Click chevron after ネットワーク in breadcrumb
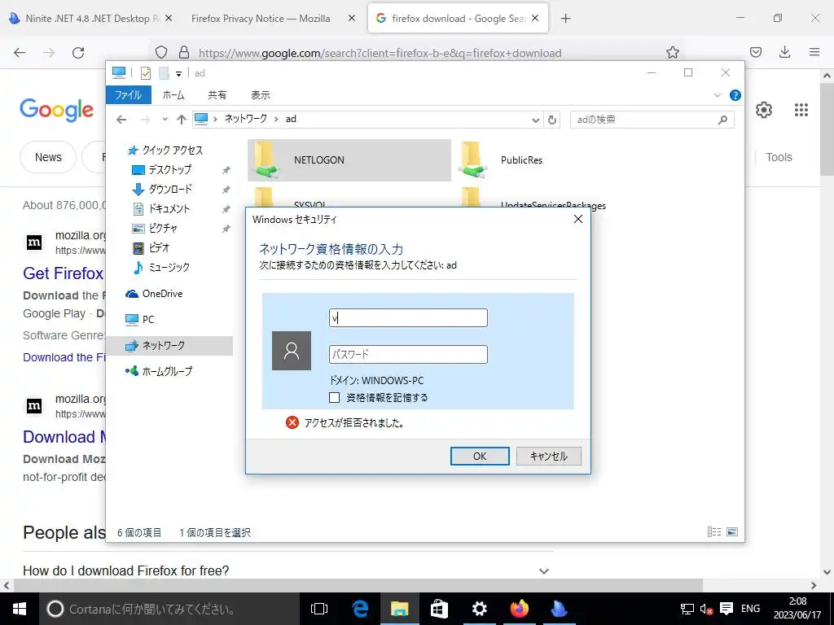 coord(276,119)
